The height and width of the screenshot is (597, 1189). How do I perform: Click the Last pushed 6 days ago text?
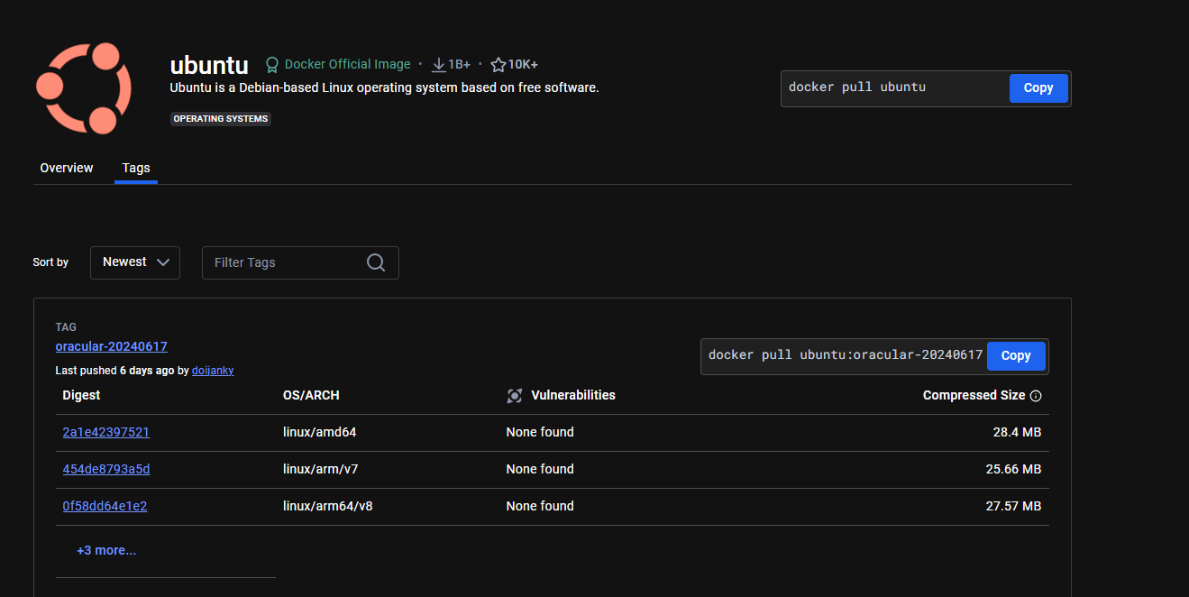[x=115, y=371]
